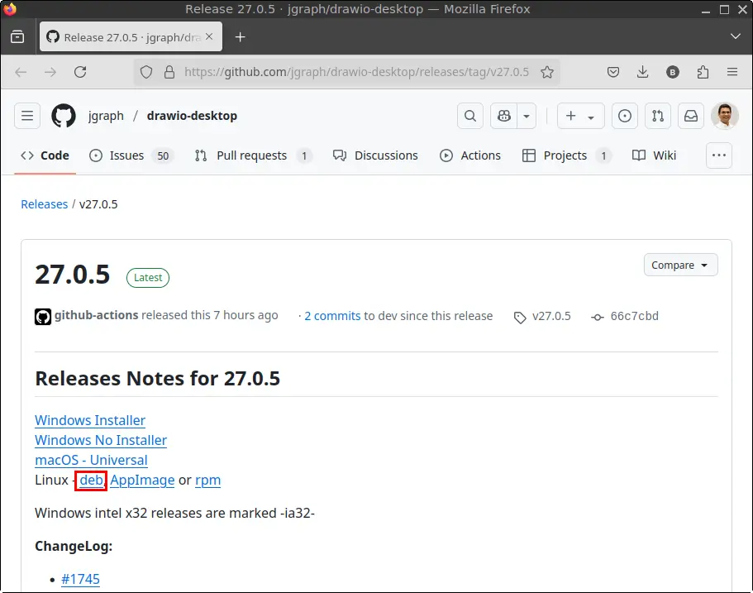Focus the GitHub URL address bar
Viewport: 753px width, 593px height.
[x=356, y=72]
